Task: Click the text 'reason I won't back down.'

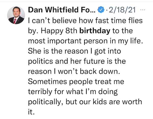Action: 74,71
